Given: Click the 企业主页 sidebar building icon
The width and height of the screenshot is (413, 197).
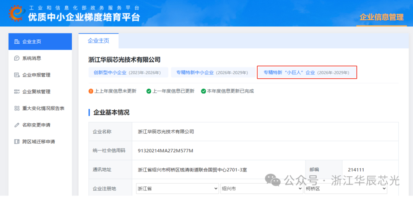Looking at the screenshot, I should (x=17, y=42).
